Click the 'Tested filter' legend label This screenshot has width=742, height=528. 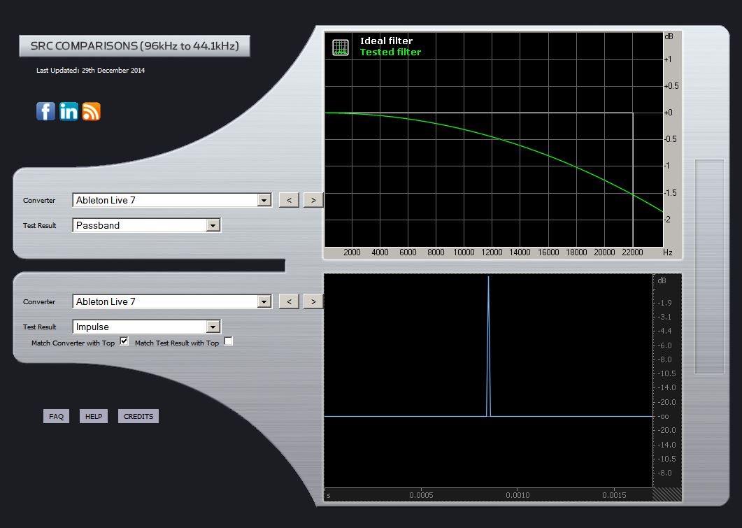click(390, 52)
